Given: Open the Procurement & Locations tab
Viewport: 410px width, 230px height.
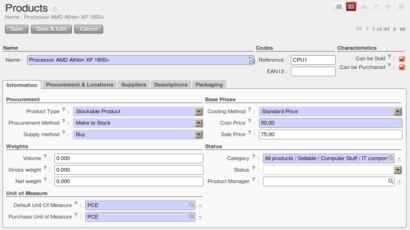Looking at the screenshot, I should point(79,85).
